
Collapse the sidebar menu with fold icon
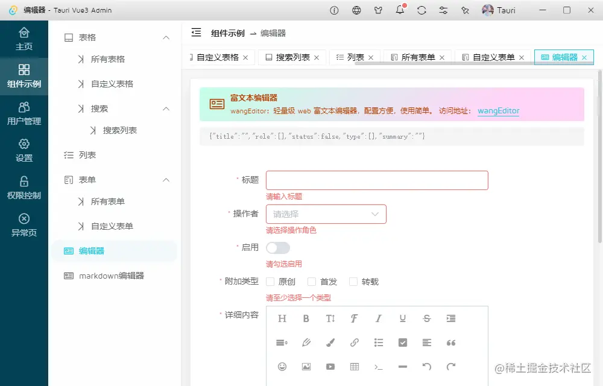coord(196,33)
